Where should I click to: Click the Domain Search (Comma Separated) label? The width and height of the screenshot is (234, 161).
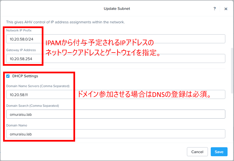tap(33, 106)
